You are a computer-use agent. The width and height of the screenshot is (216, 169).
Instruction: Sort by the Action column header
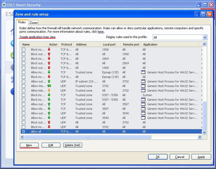[x=53, y=44]
